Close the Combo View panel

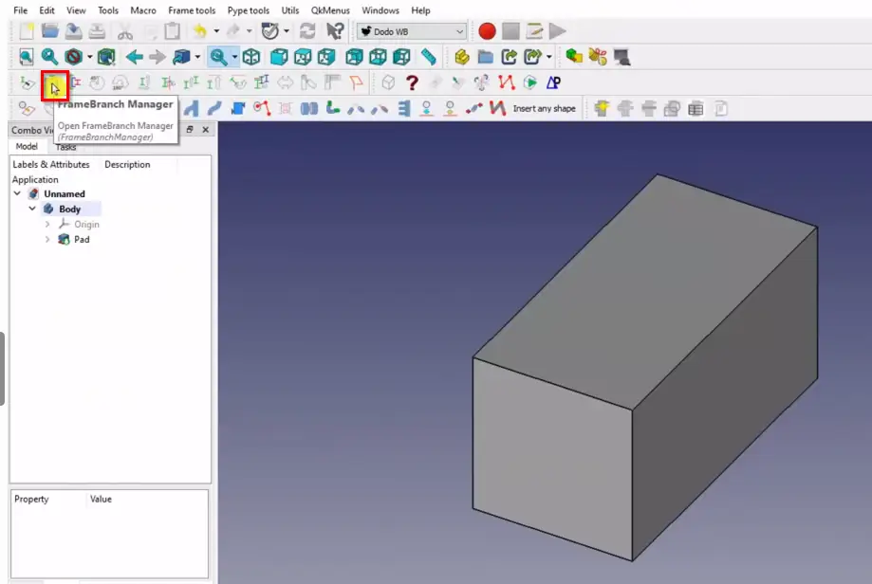pyautogui.click(x=206, y=130)
